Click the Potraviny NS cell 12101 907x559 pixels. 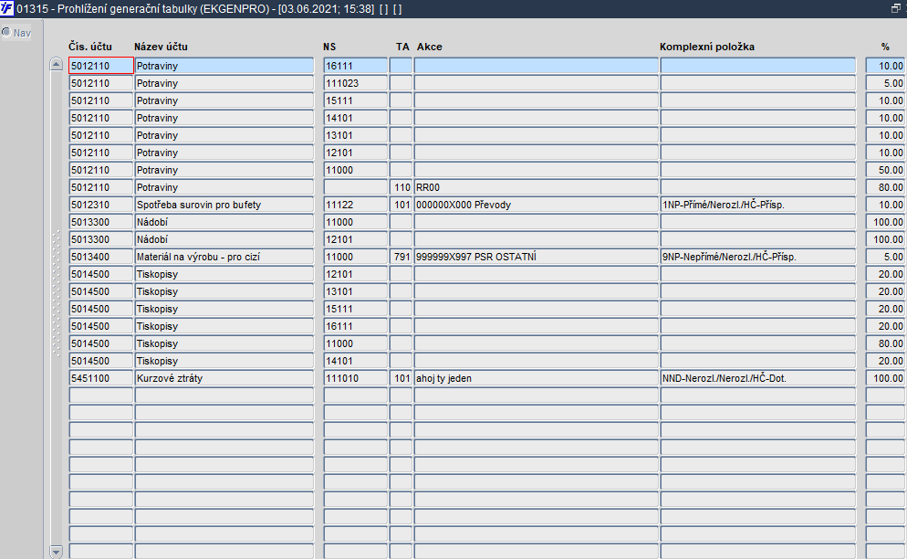[355, 153]
